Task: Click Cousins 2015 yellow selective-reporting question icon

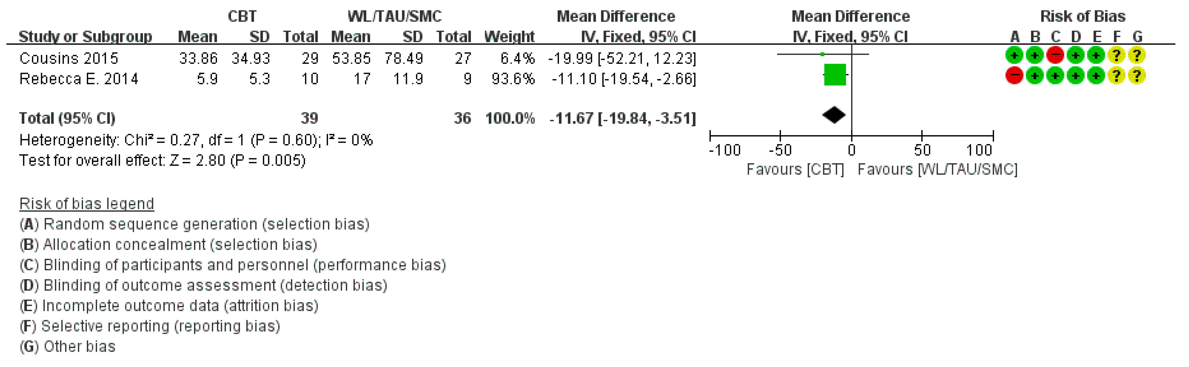Action: (x=1116, y=55)
